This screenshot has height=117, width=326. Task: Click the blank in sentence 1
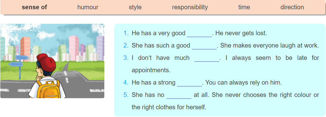click(199, 34)
